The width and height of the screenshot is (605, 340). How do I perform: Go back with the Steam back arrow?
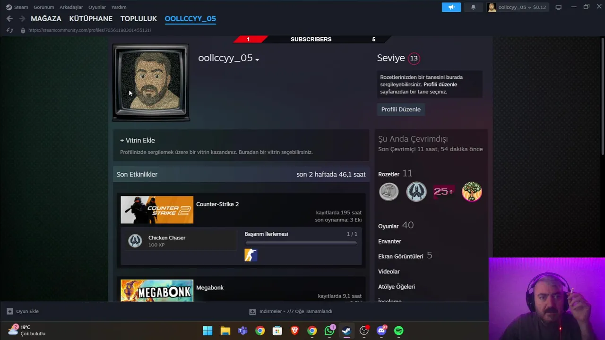(x=9, y=18)
